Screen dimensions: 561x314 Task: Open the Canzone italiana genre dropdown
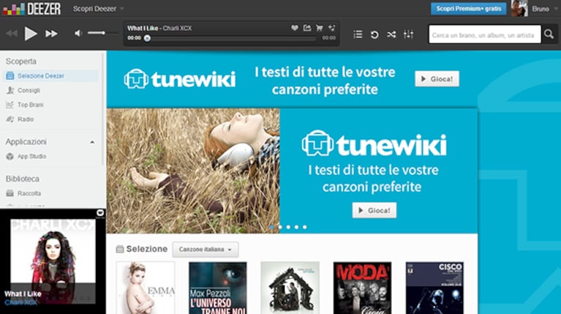(206, 249)
